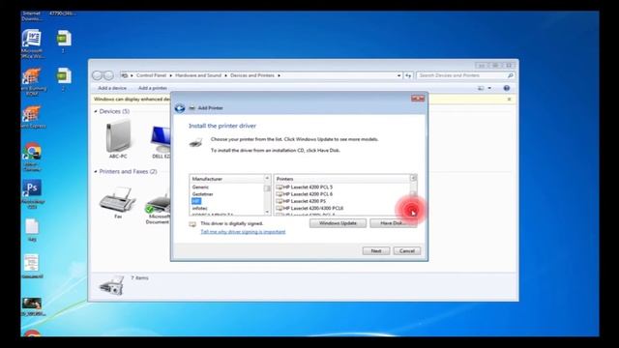Click the search magnifier icon
619x348 pixels.
(x=510, y=75)
